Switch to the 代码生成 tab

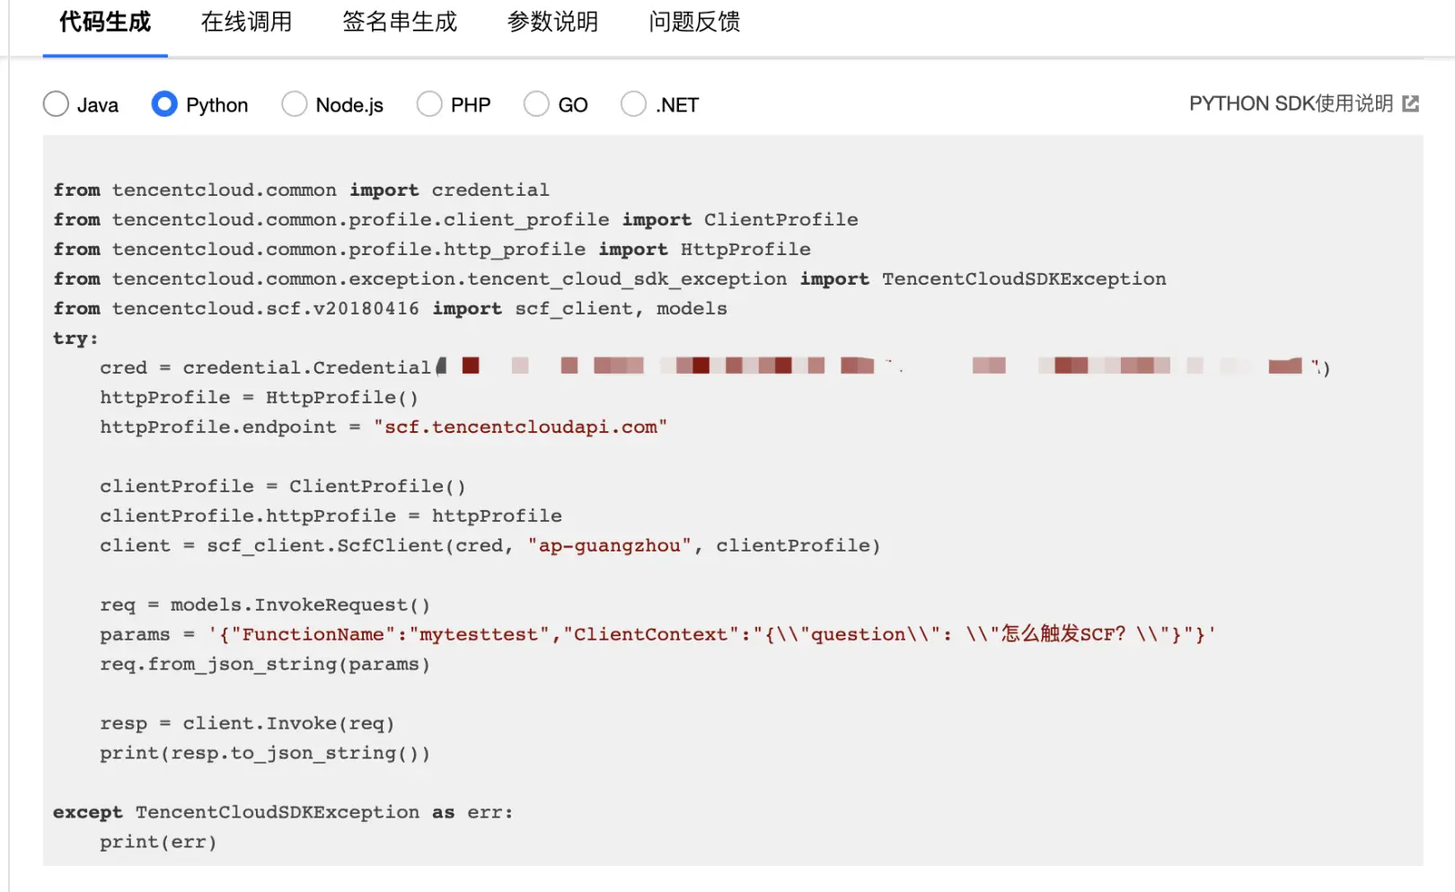(105, 22)
